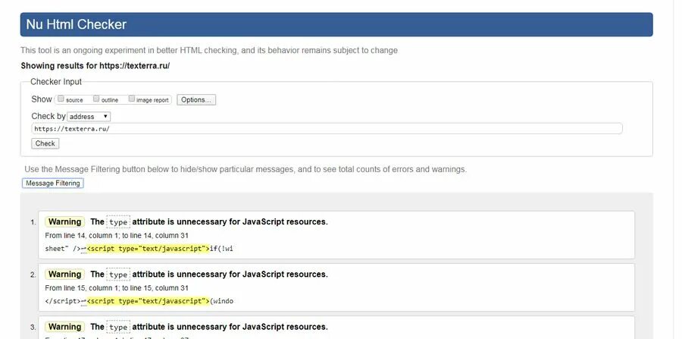Focus the URL input field
This screenshot has height=339, width=682.
(x=327, y=129)
